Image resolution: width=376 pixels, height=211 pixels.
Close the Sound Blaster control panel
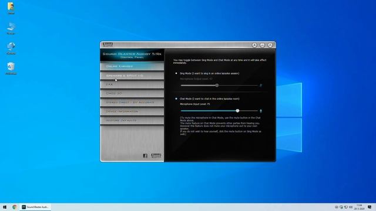(270, 45)
